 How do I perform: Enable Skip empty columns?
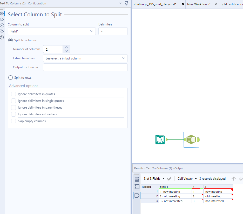coord(13,121)
